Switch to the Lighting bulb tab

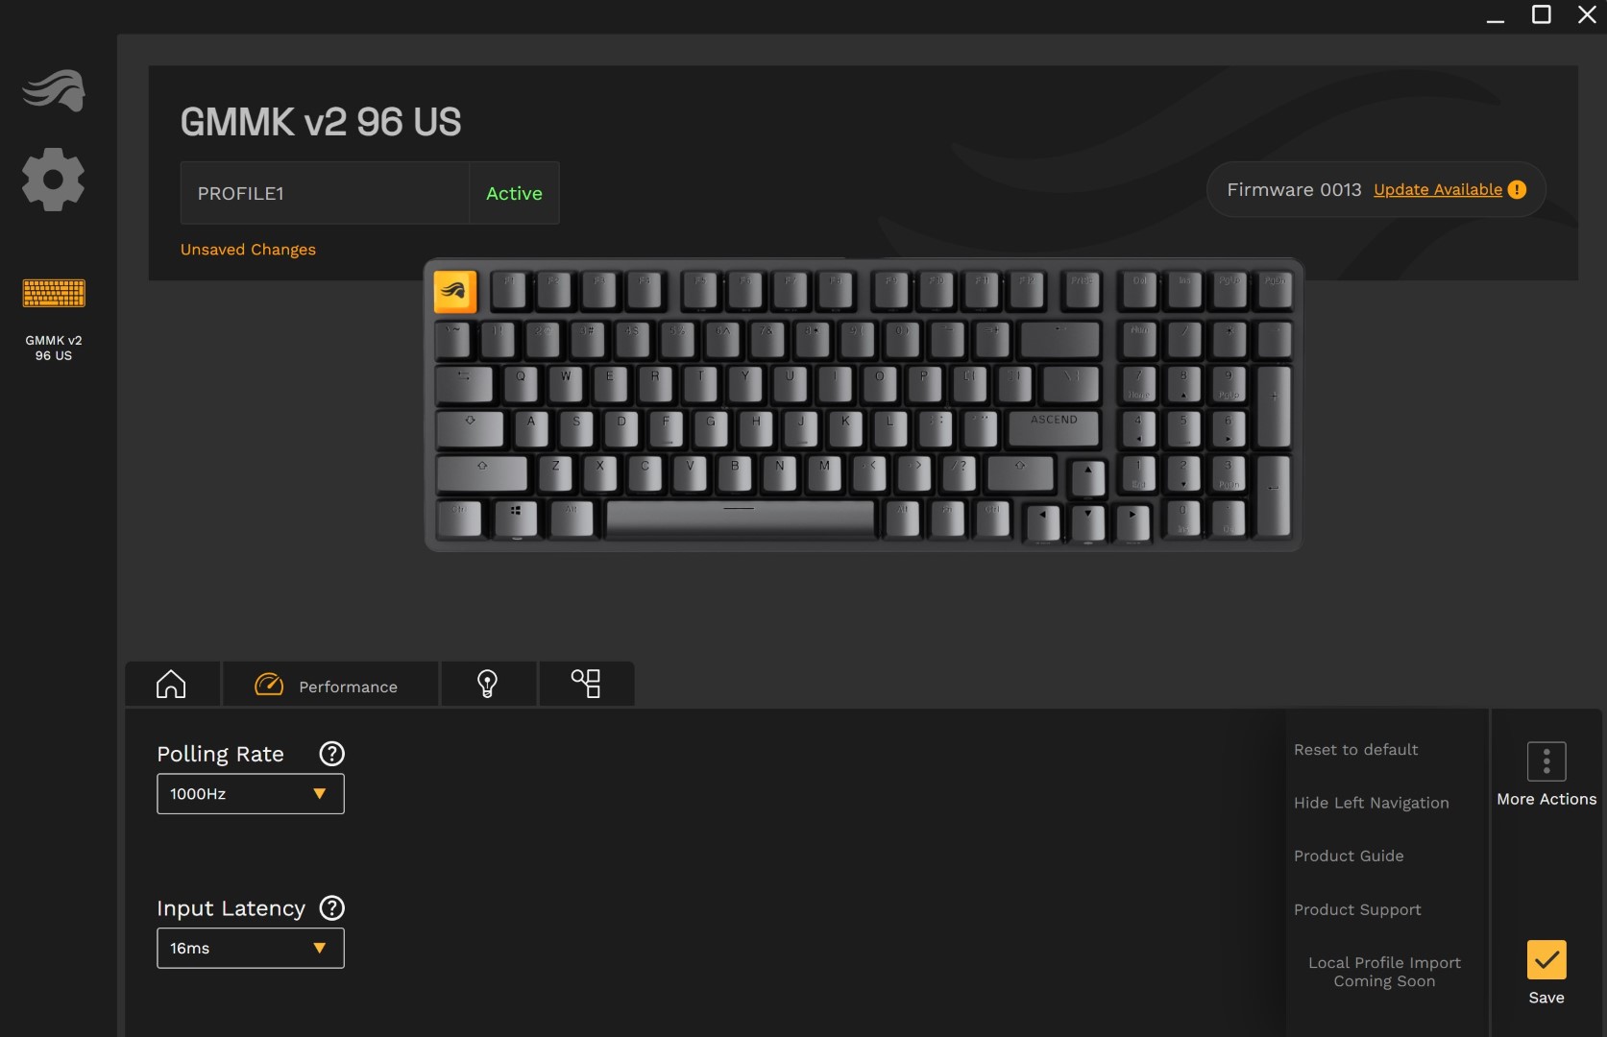click(x=488, y=685)
